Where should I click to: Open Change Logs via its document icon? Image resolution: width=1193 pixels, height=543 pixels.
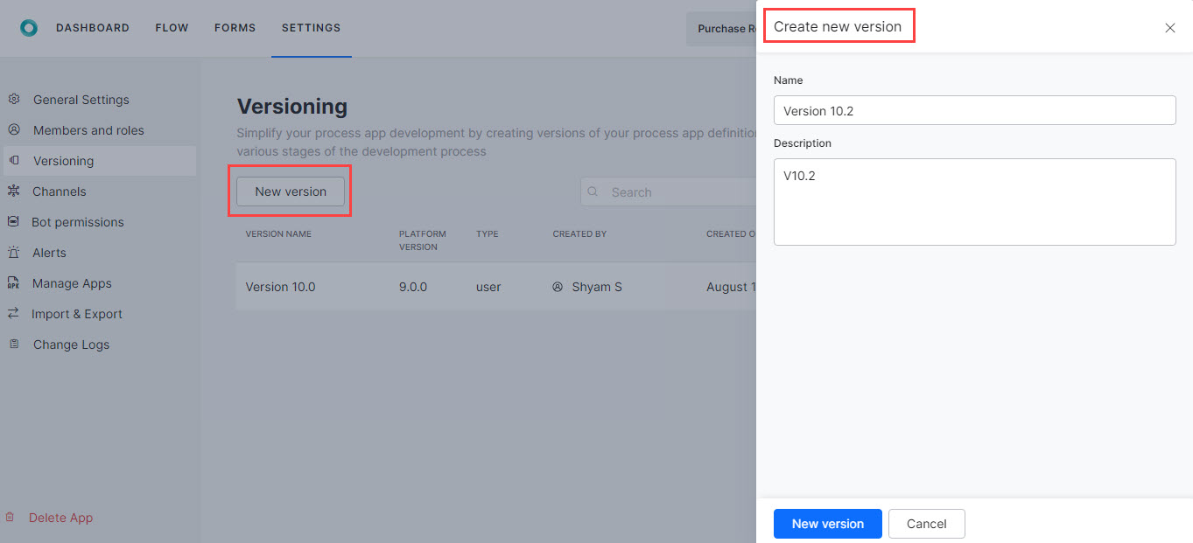[x=14, y=344]
